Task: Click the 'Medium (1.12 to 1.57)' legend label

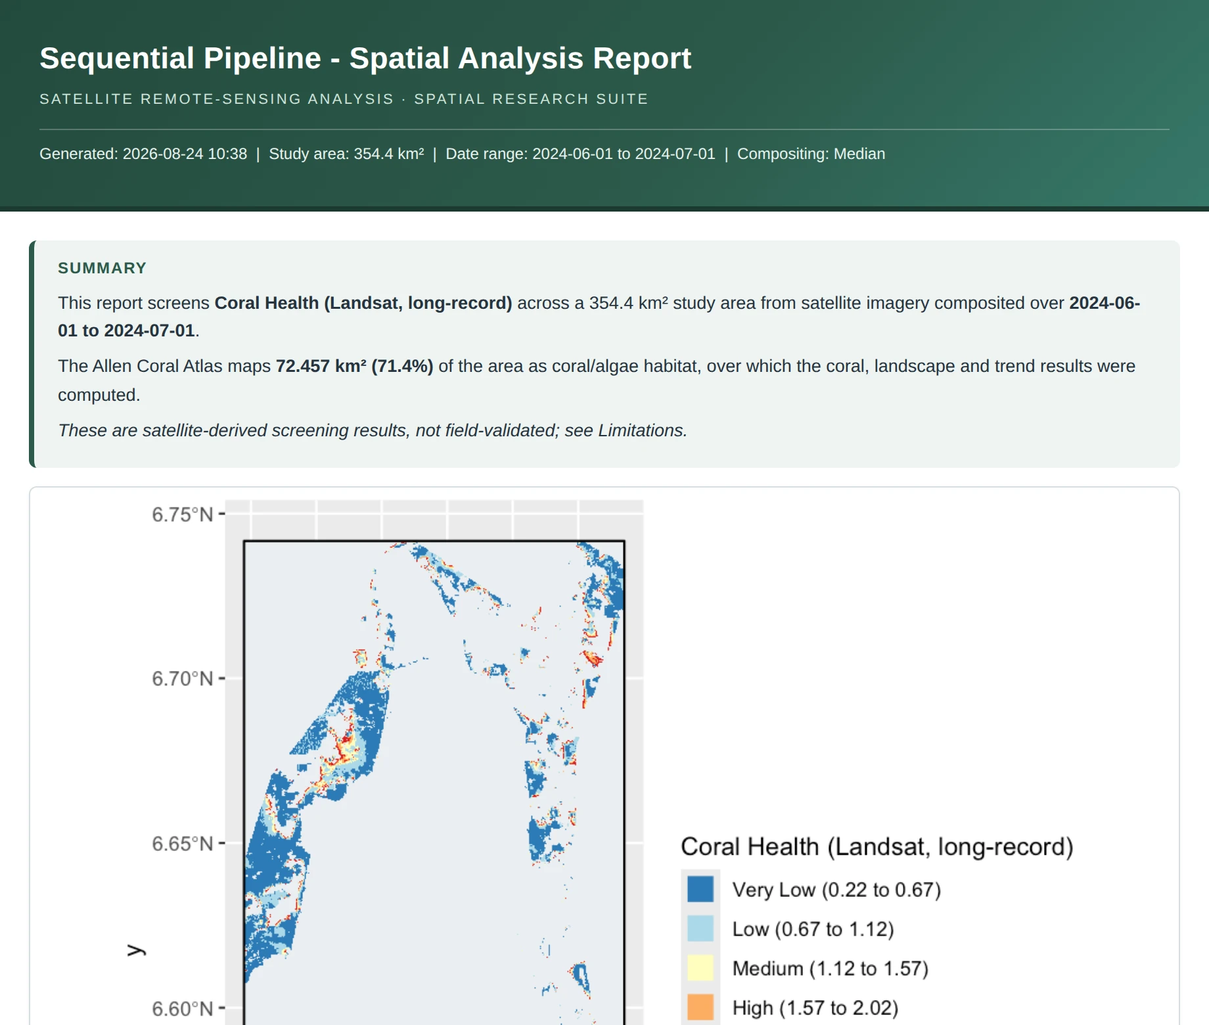Action: (830, 968)
